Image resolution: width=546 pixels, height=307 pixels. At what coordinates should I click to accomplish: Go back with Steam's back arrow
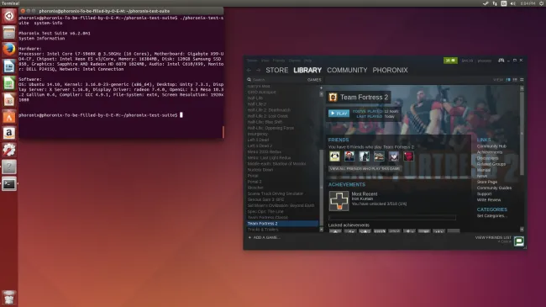point(249,70)
